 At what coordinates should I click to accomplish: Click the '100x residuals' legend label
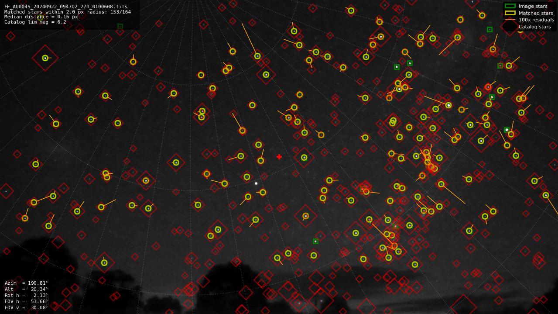536,20
